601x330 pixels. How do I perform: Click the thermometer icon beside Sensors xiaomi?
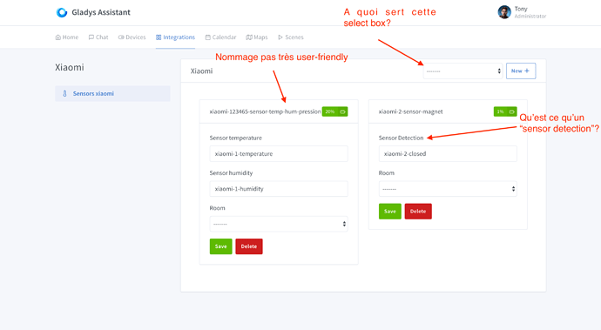64,93
